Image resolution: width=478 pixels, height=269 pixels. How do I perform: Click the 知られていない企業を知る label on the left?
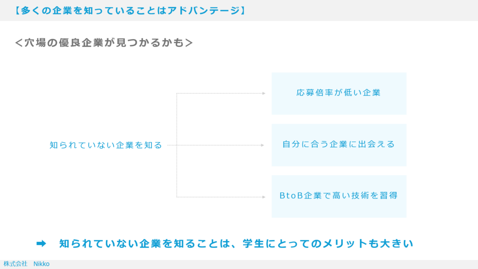coord(106,145)
